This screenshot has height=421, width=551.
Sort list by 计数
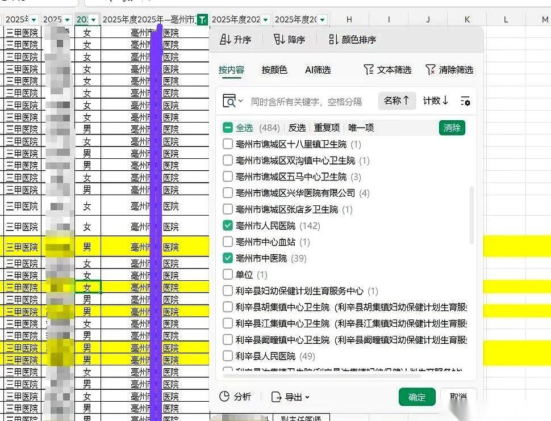[435, 101]
